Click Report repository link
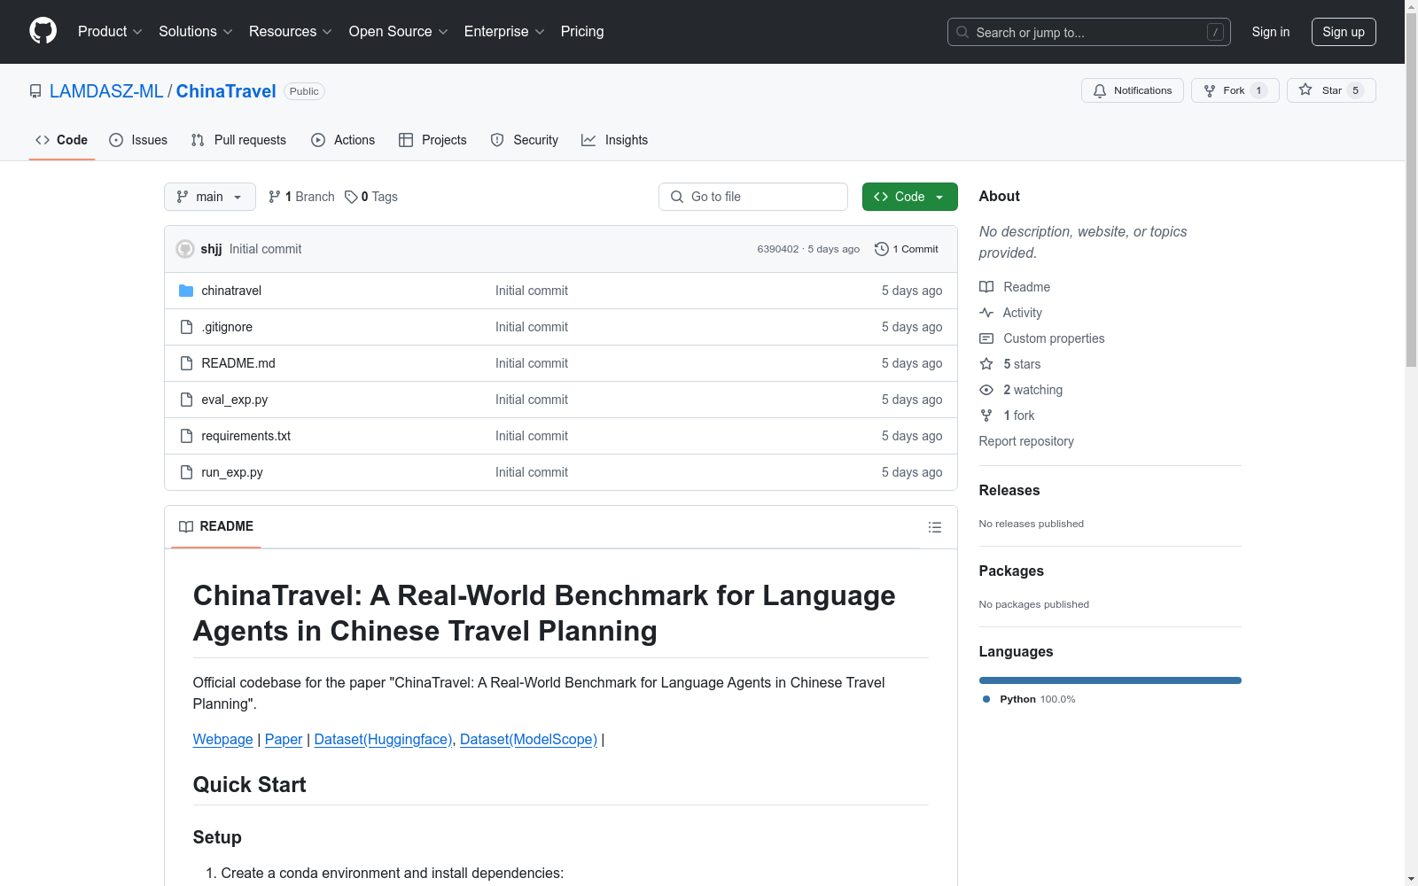The image size is (1418, 886). (x=1026, y=441)
